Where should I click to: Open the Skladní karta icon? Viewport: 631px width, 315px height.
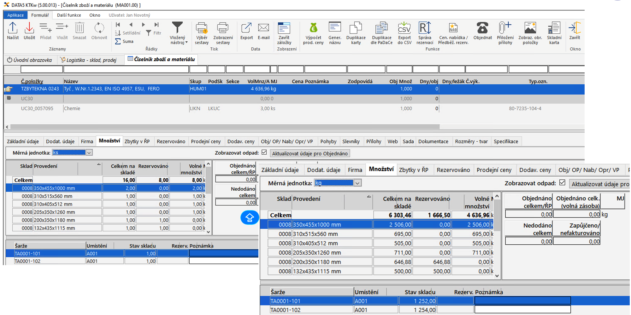click(554, 28)
